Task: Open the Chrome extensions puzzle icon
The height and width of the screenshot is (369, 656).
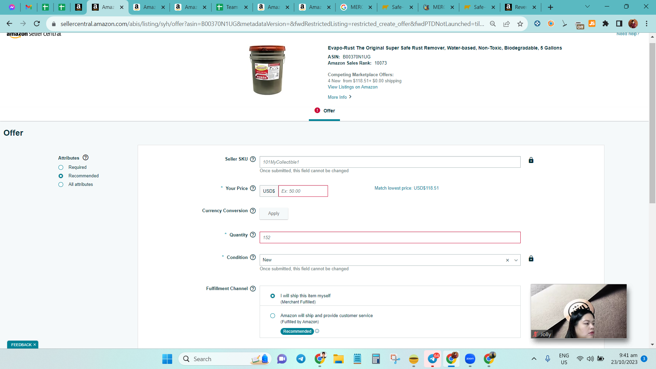Action: coord(605,24)
